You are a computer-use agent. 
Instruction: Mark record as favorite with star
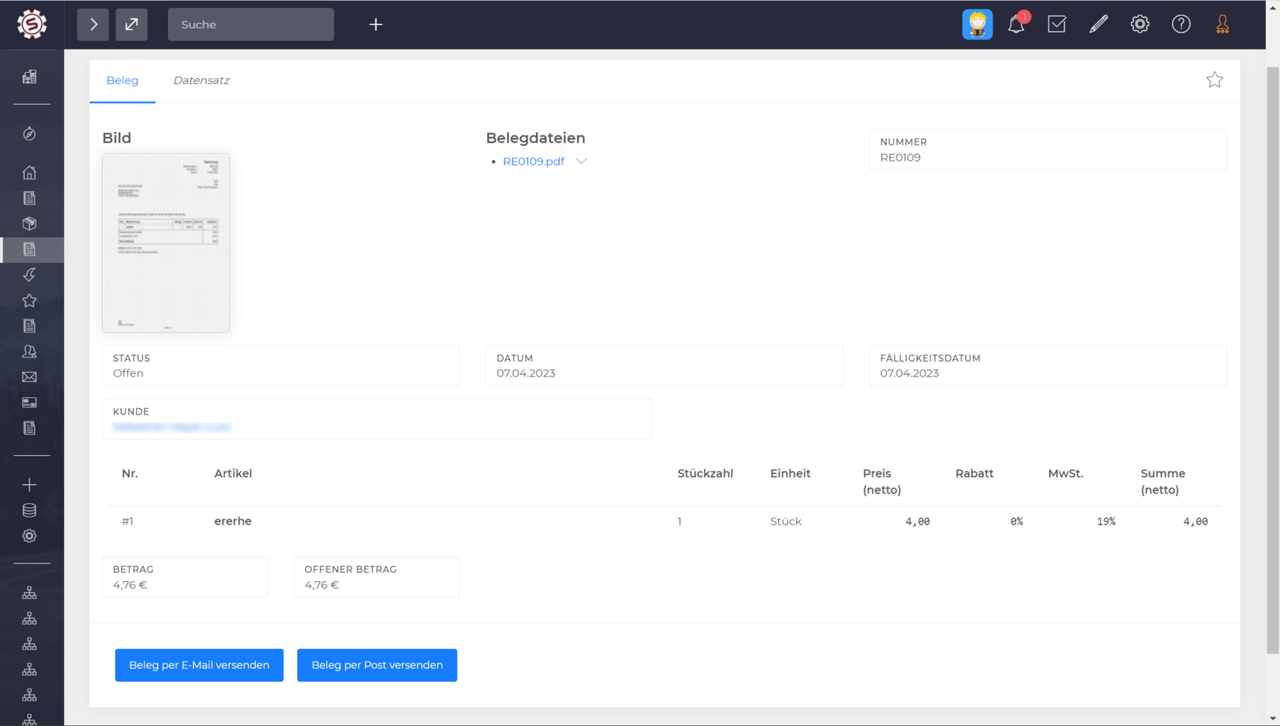pyautogui.click(x=1214, y=80)
